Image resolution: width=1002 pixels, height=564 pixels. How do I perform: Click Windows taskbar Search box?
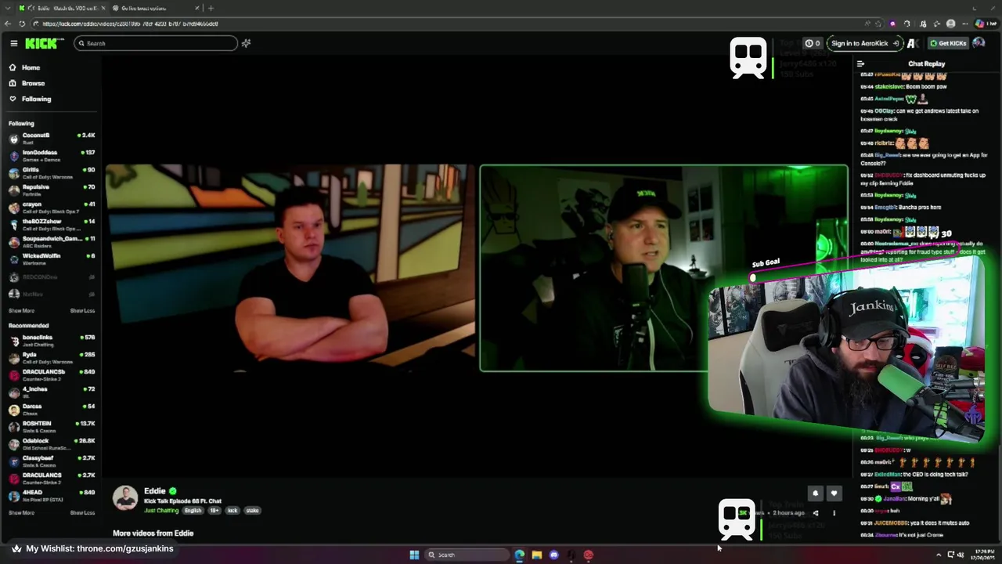[x=467, y=555]
